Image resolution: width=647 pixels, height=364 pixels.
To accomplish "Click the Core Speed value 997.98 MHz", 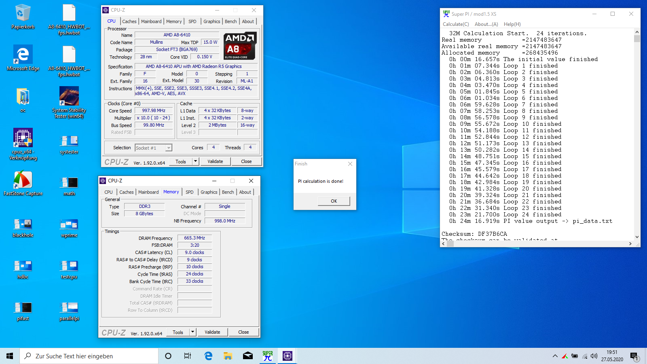I will [x=154, y=110].
